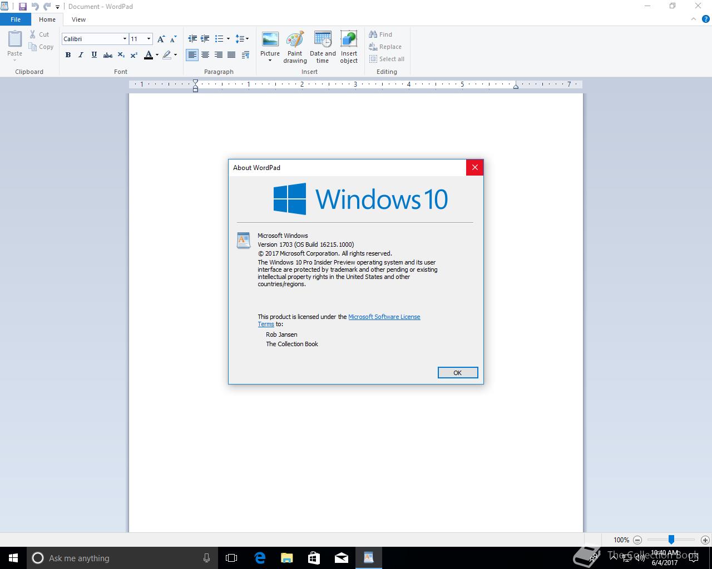Select Align text right

tap(219, 55)
